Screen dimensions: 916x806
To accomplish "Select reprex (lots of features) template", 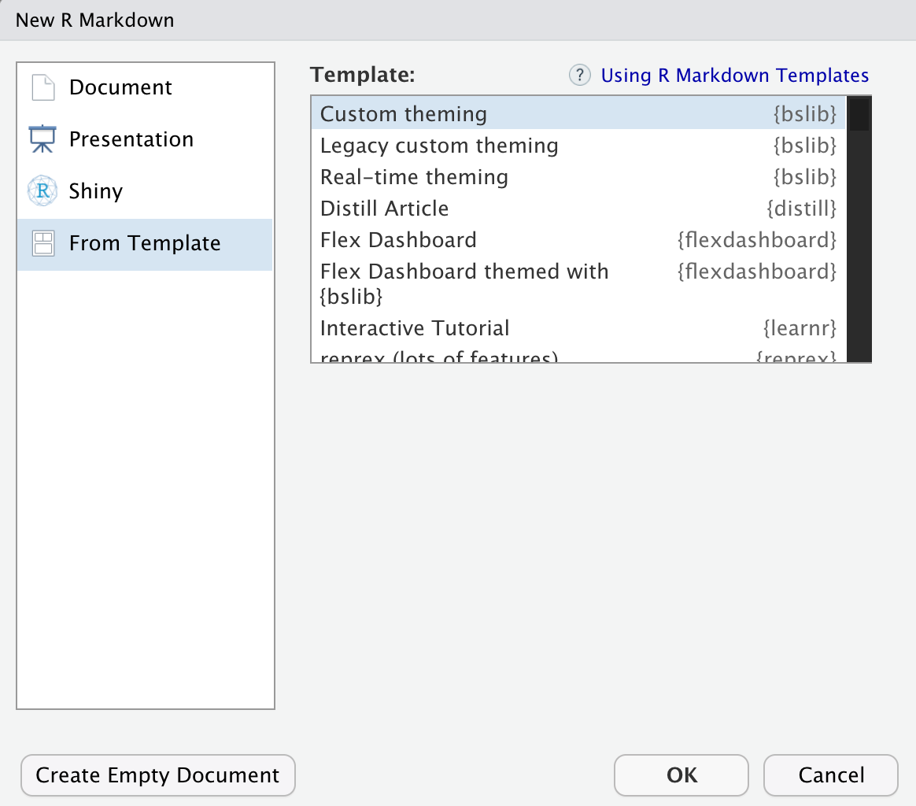I will tap(578, 354).
